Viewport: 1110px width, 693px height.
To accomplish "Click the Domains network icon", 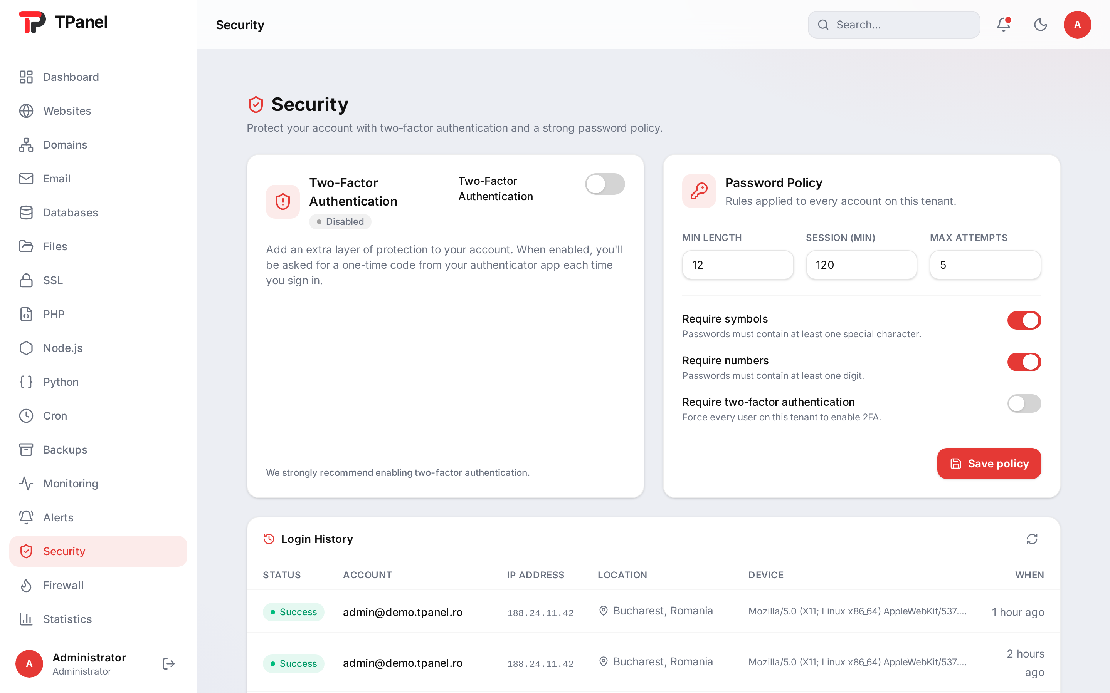I will click(26, 145).
